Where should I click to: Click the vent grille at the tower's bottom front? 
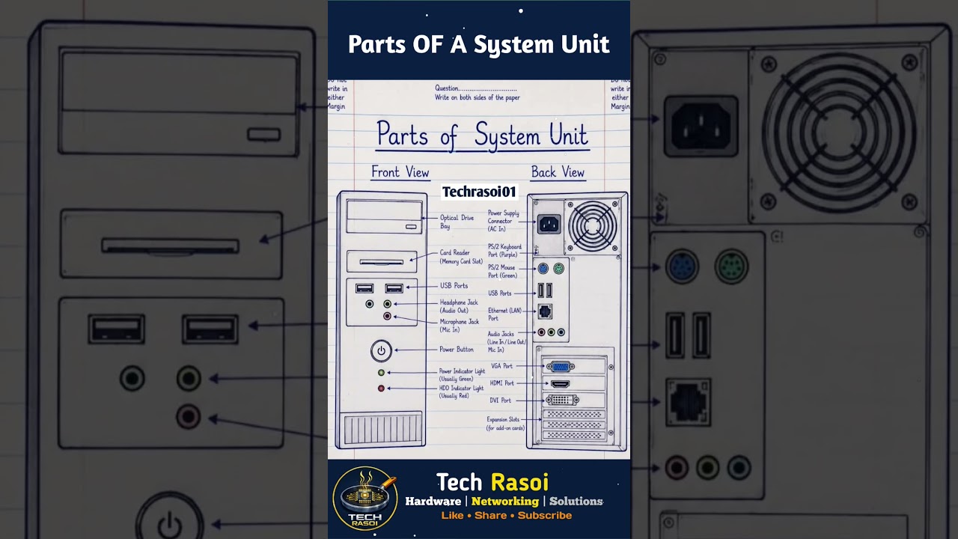(x=382, y=430)
